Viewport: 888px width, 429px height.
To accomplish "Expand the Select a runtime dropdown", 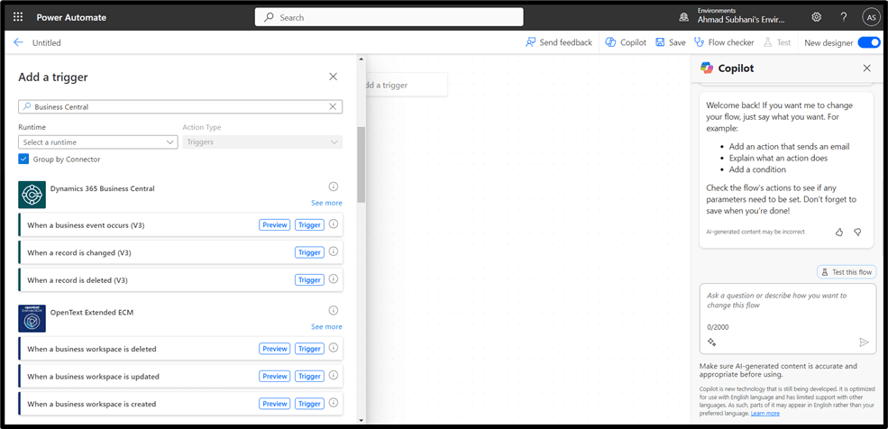I will tap(98, 142).
